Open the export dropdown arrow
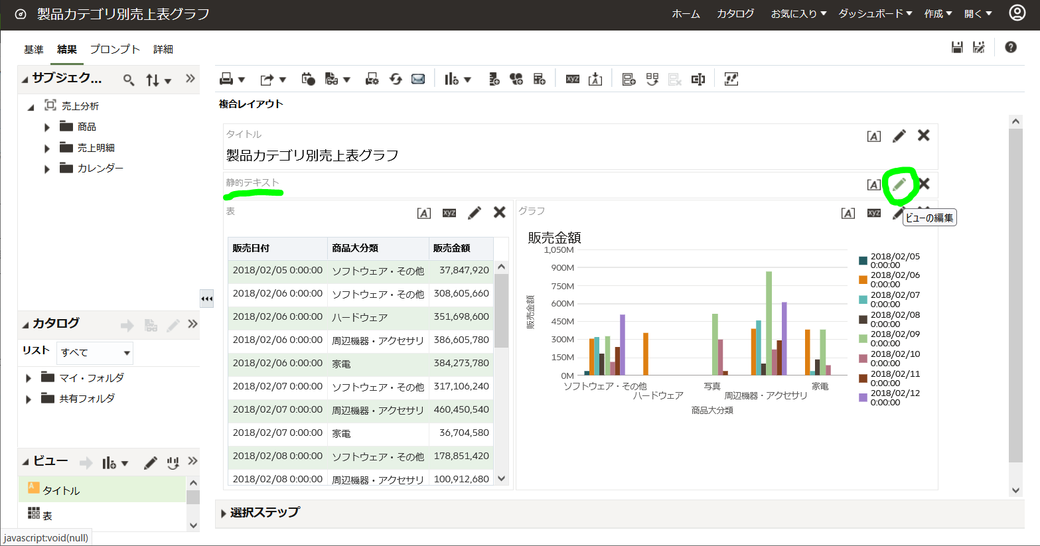Viewport: 1040px width, 546px height. click(x=282, y=80)
